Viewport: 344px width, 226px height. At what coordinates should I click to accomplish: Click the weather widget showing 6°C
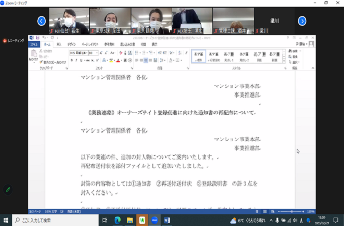point(248,220)
